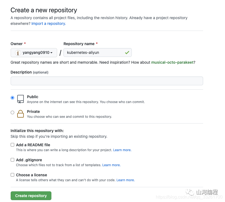The width and height of the screenshot is (225, 202).
Task: Click the Description text input field
Action: pos(107,81)
